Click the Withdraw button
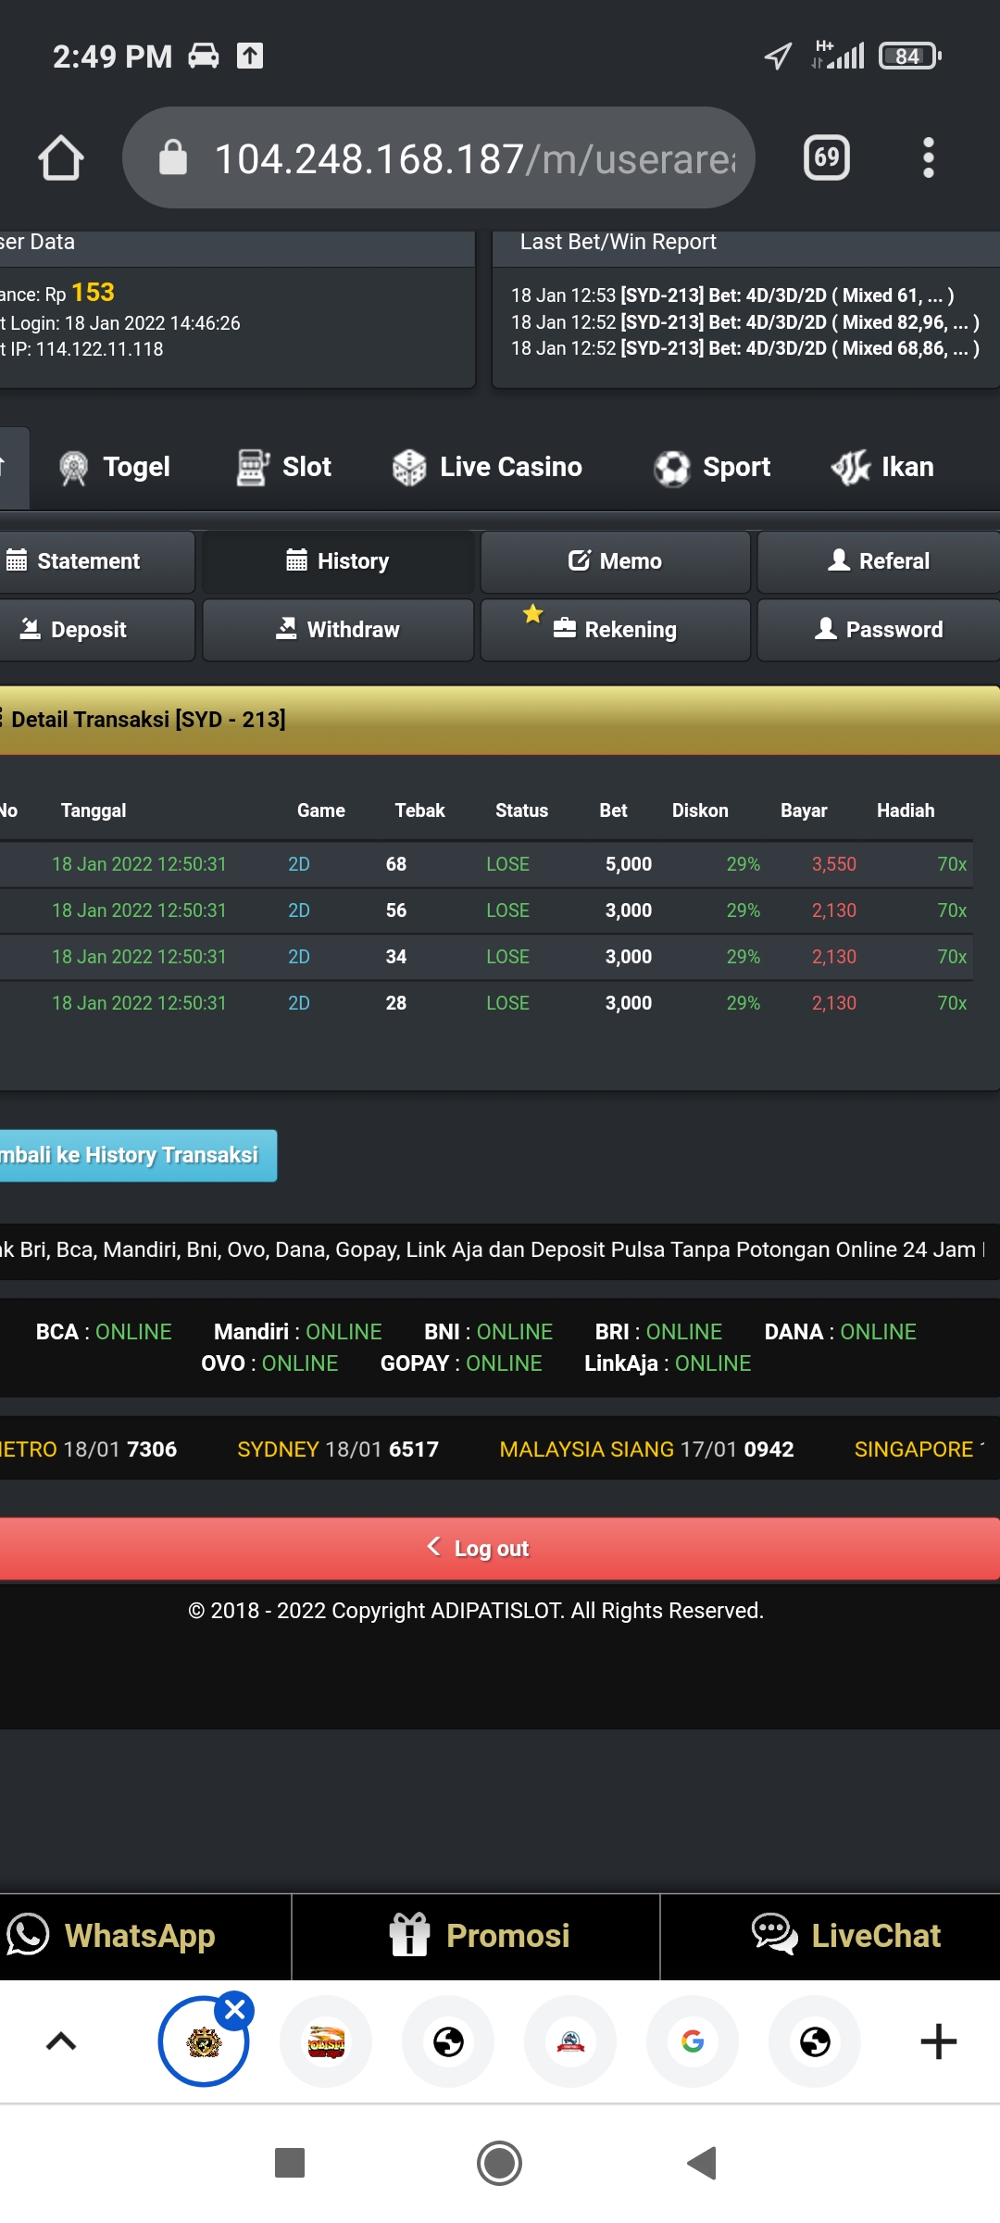Image resolution: width=1000 pixels, height=2223 pixels. pos(338,630)
